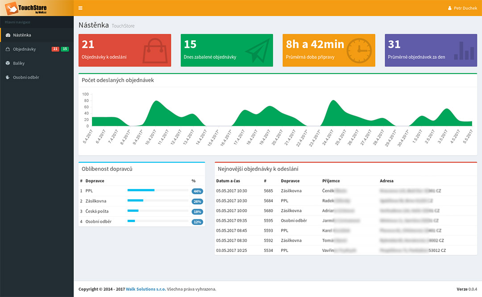Click the 18% badge for Česká pošta
482x297 pixels.
pos(197,212)
